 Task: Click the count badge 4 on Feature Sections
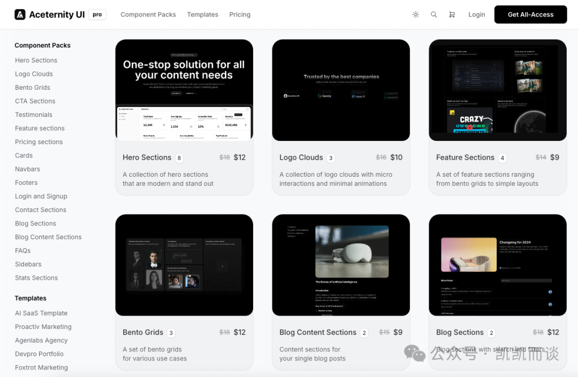pyautogui.click(x=502, y=158)
